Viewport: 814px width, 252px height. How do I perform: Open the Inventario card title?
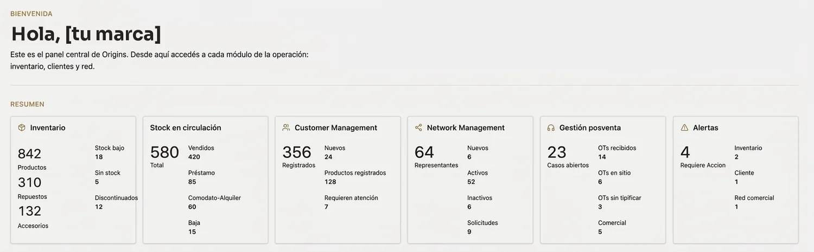pyautogui.click(x=48, y=128)
